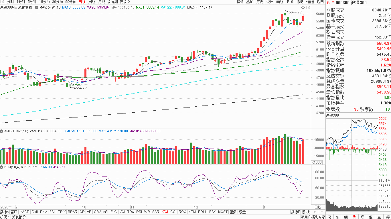Screen dimensions: 391x219
Task: Add stock with +自选 button
Action: click(x=310, y=2)
